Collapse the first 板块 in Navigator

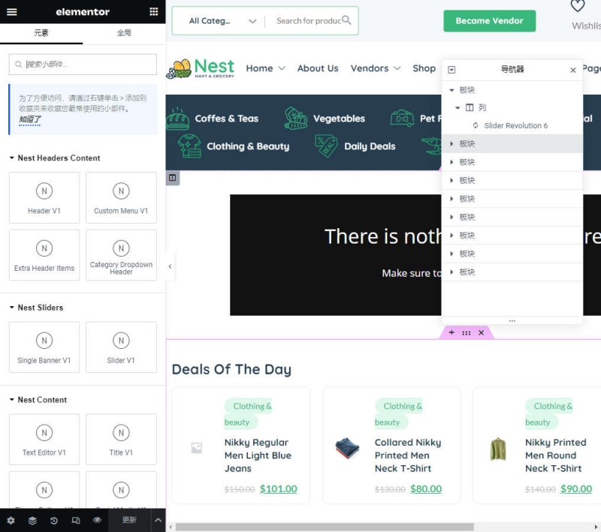(452, 90)
